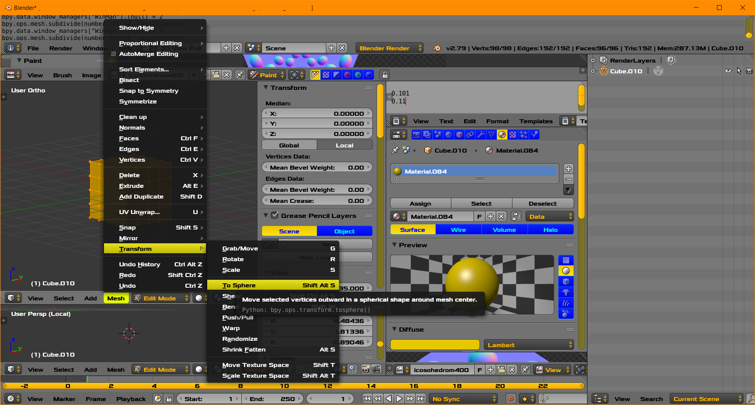Open the World properties tab (globe icon)

coord(449,135)
